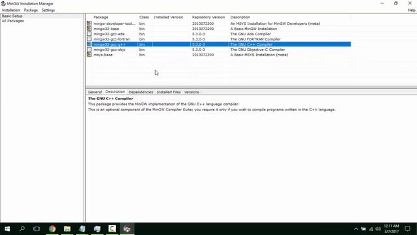
Task: Select Basic Setup in left pane
Action: tap(12, 16)
